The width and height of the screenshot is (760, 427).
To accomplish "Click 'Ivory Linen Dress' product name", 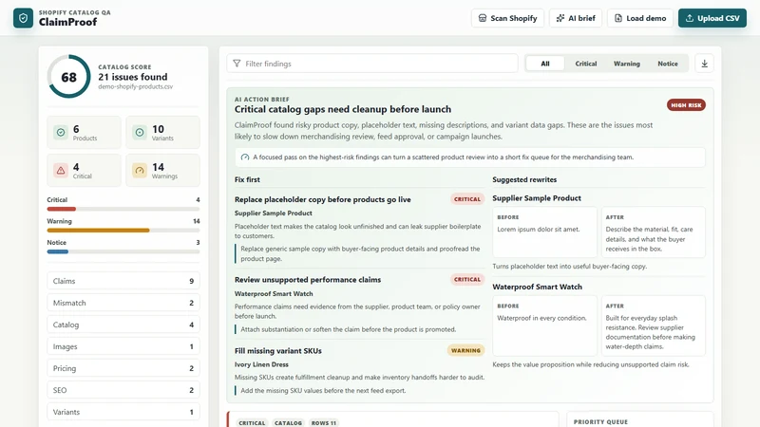I will (x=261, y=364).
